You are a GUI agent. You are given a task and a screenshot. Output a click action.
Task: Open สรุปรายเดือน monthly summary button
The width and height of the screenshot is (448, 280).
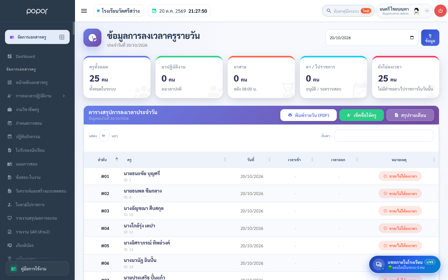tap(410, 115)
